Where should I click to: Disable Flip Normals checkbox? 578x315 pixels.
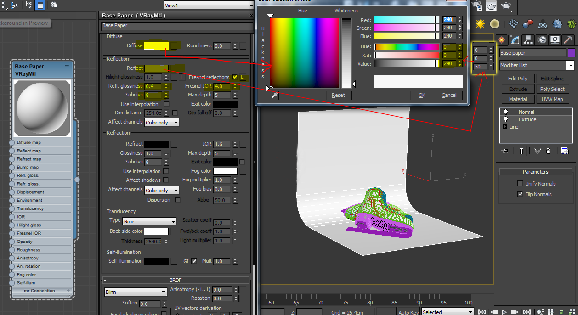[520, 194]
